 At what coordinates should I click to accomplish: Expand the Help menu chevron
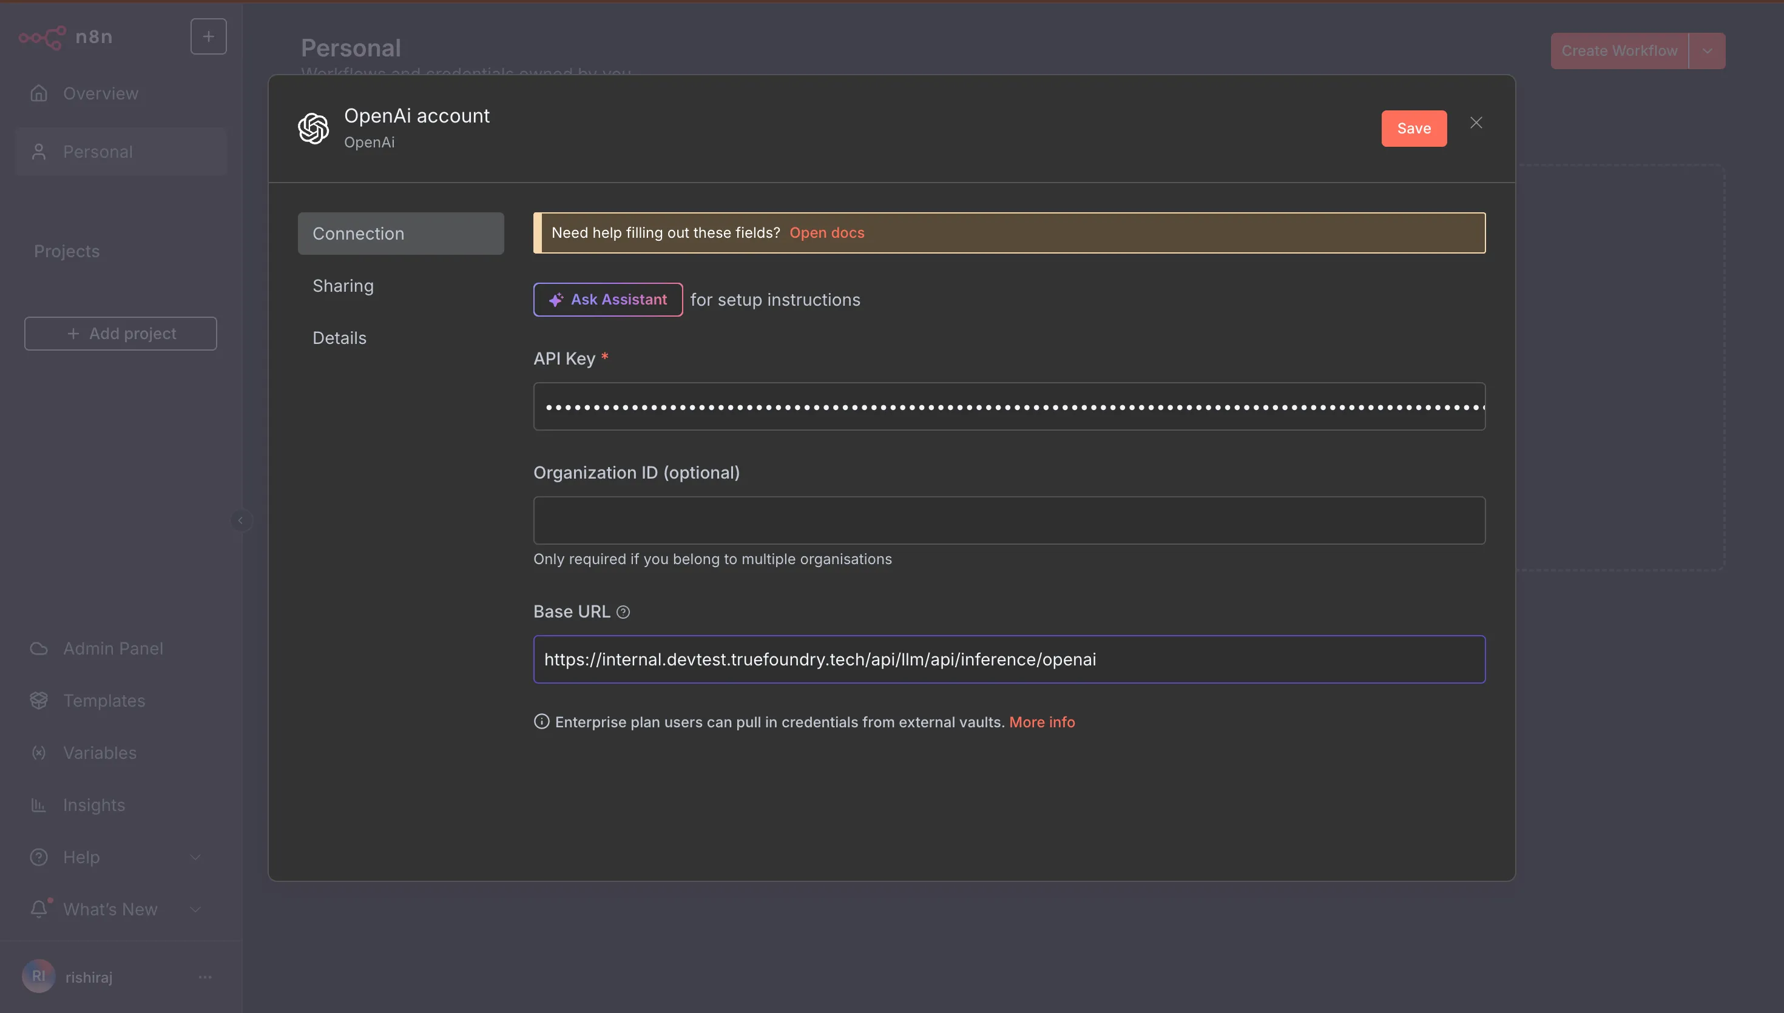pos(195,857)
